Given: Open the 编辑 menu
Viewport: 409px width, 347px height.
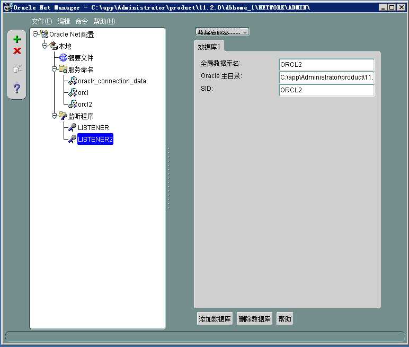Looking at the screenshot, I should 64,21.
